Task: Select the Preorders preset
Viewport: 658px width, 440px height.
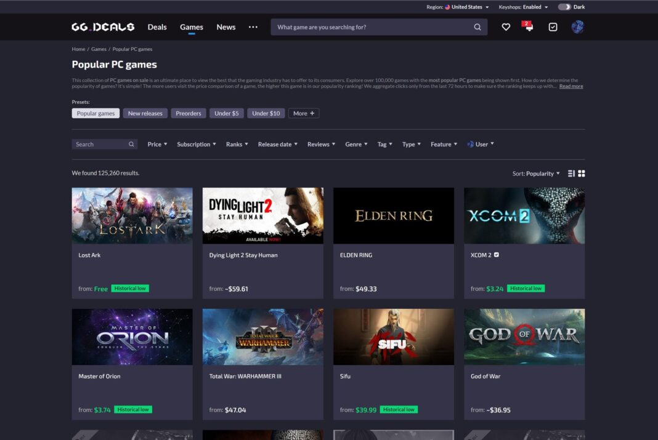Action: point(189,113)
